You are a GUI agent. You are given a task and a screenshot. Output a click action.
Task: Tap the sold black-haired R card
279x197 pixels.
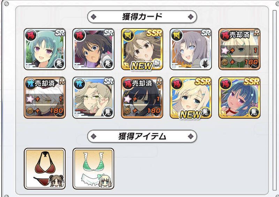[x=142, y=98]
